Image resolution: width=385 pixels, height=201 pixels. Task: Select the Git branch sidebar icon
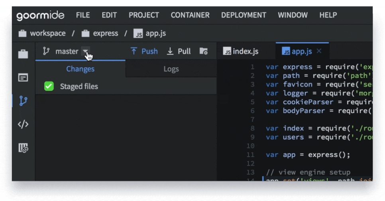(23, 101)
